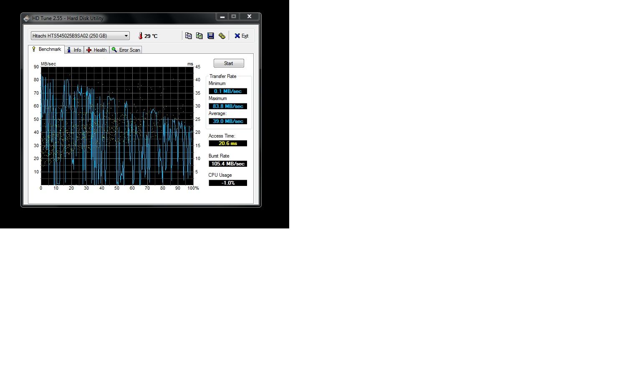Click maximum transfer rate 83.8 MB/sec value
The width and height of the screenshot is (641, 381).
[228, 106]
